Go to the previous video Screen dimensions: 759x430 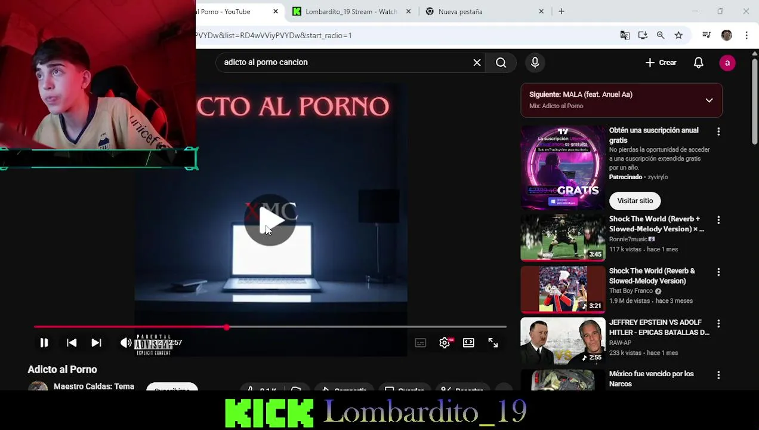[x=72, y=343]
